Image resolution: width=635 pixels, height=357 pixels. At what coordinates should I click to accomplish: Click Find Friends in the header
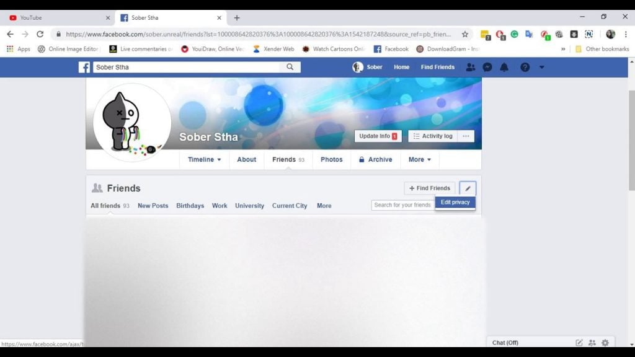(437, 67)
